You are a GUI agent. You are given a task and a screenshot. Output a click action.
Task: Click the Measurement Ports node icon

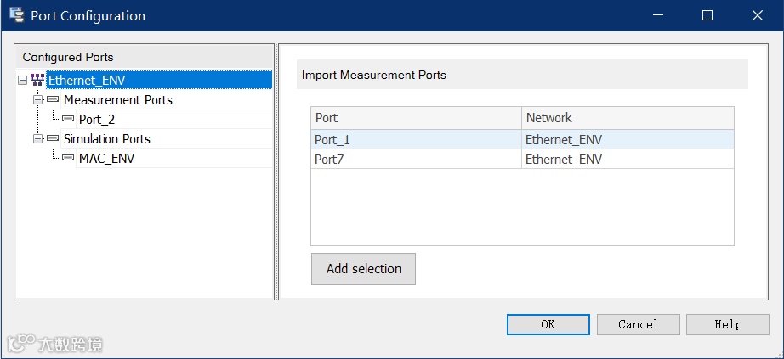[54, 100]
